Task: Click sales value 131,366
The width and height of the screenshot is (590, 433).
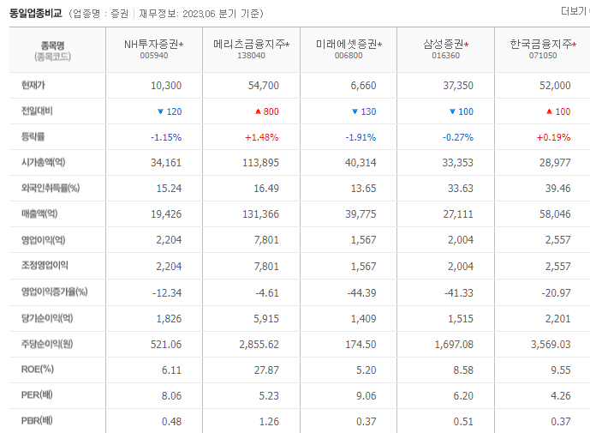Action: point(260,214)
